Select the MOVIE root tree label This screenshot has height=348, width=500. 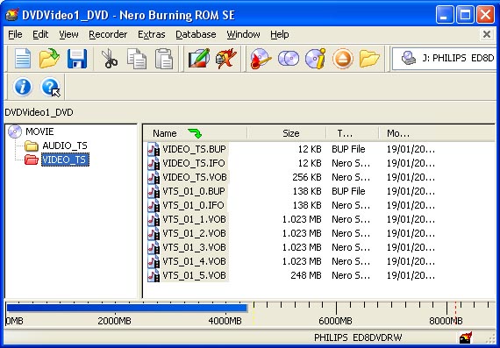coord(39,131)
